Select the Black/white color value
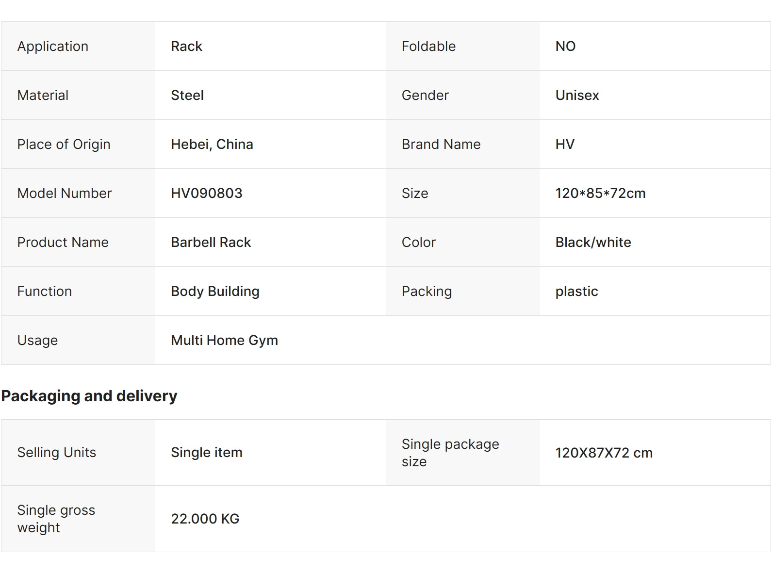Viewport: 772px width, 574px height. coord(593,243)
